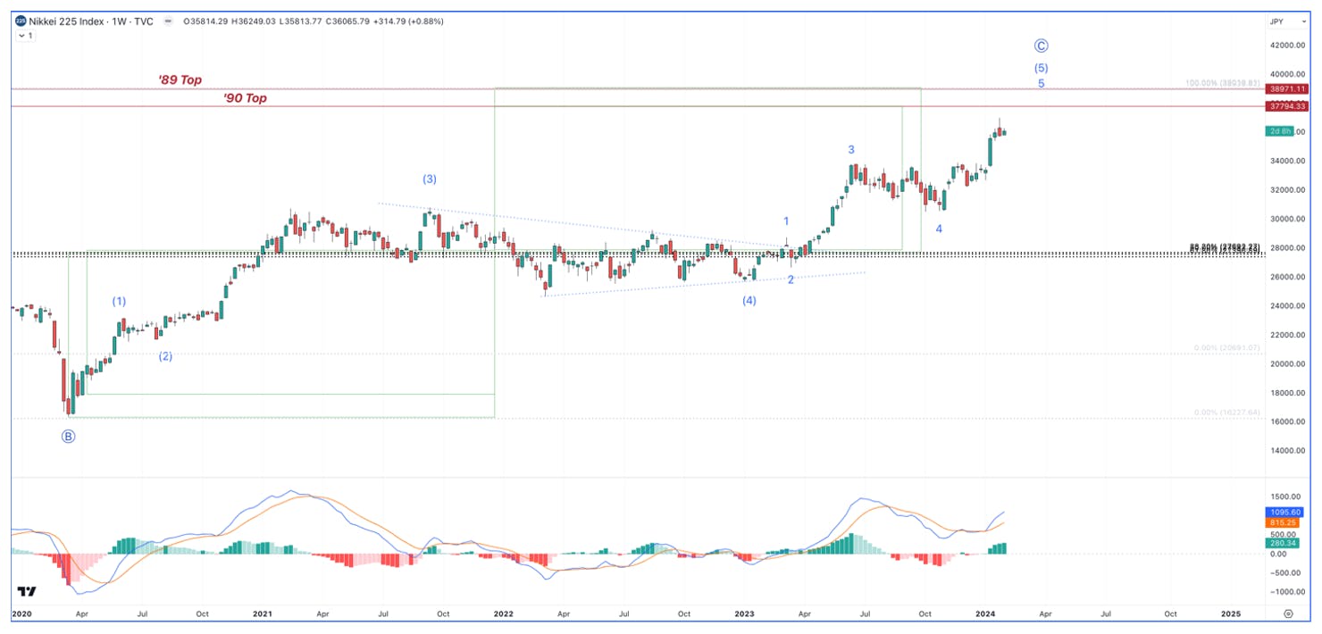Click 2025 on the time axis
Viewport: 1322px width, 634px height.
pyautogui.click(x=1230, y=614)
